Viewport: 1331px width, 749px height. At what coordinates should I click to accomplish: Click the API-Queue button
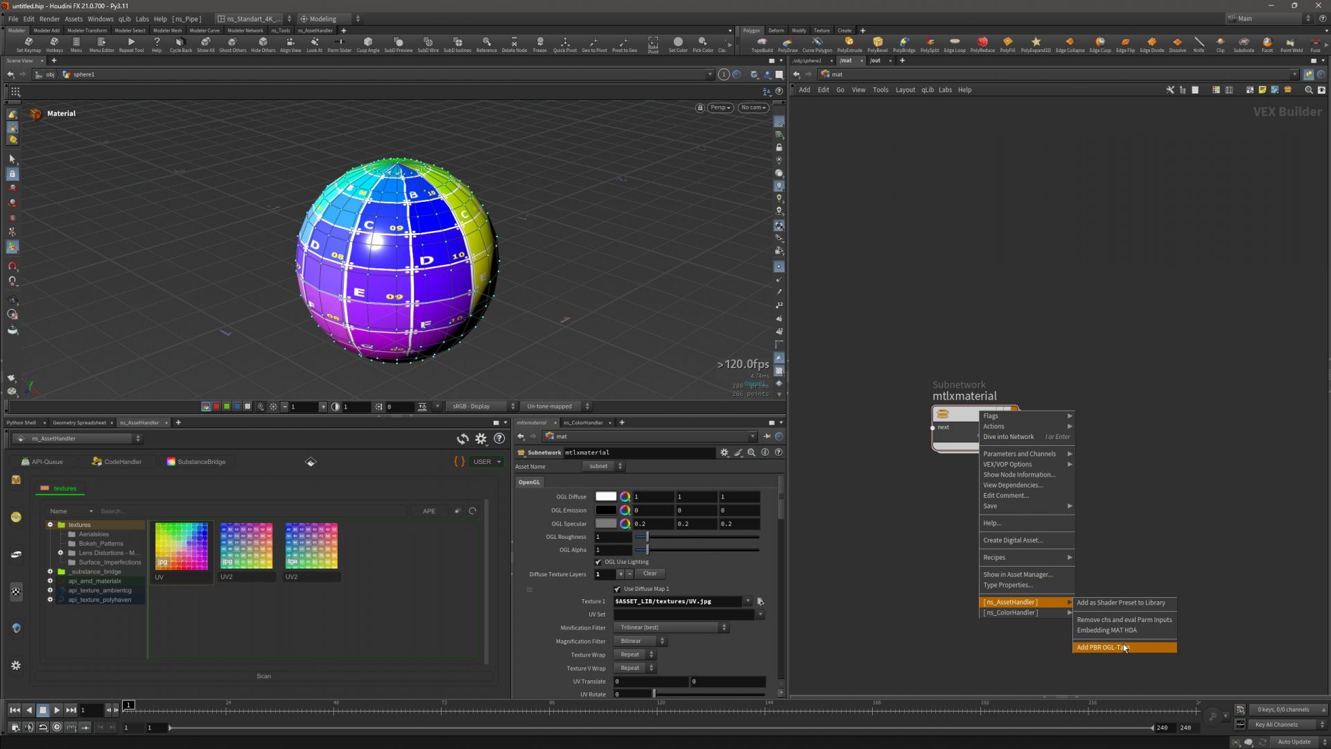42,462
